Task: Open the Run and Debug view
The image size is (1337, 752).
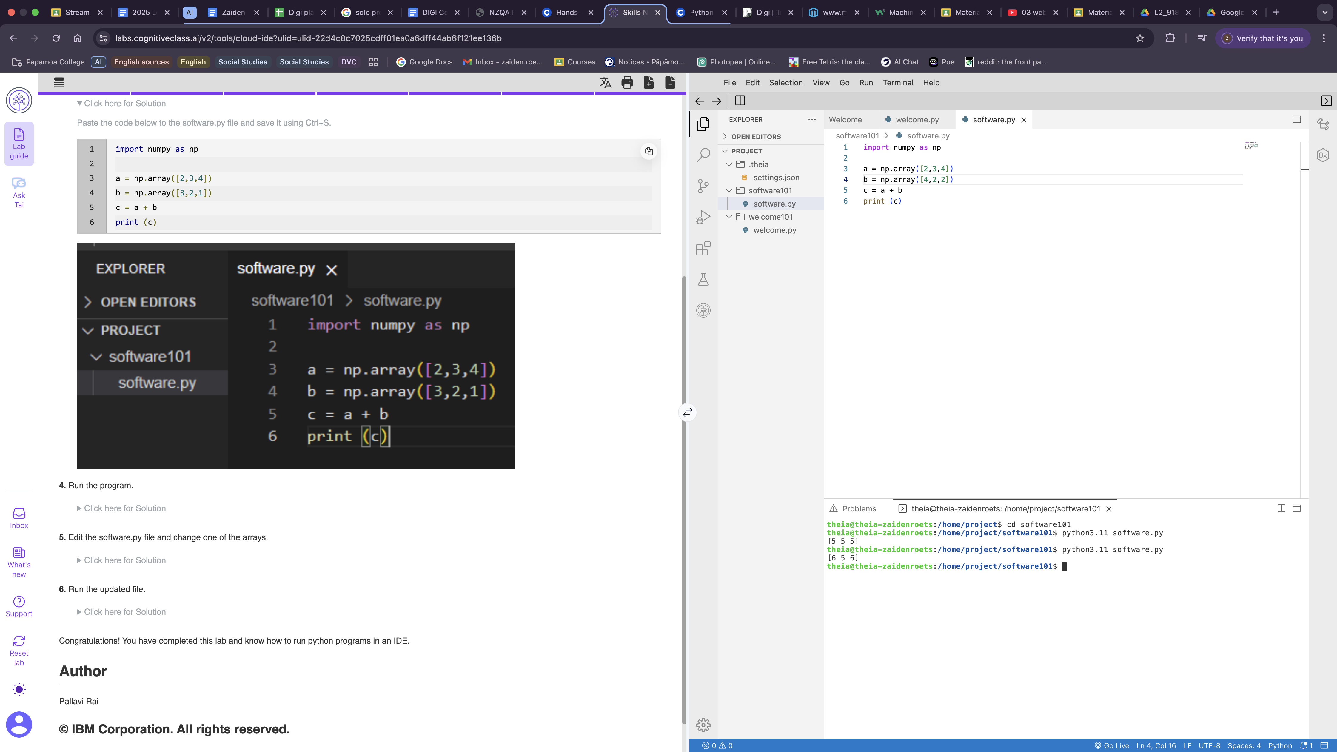Action: tap(703, 217)
